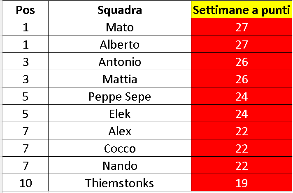Viewport: 293px width, 193px height.
Task: Select the Alex team cell
Action: [x=120, y=131]
